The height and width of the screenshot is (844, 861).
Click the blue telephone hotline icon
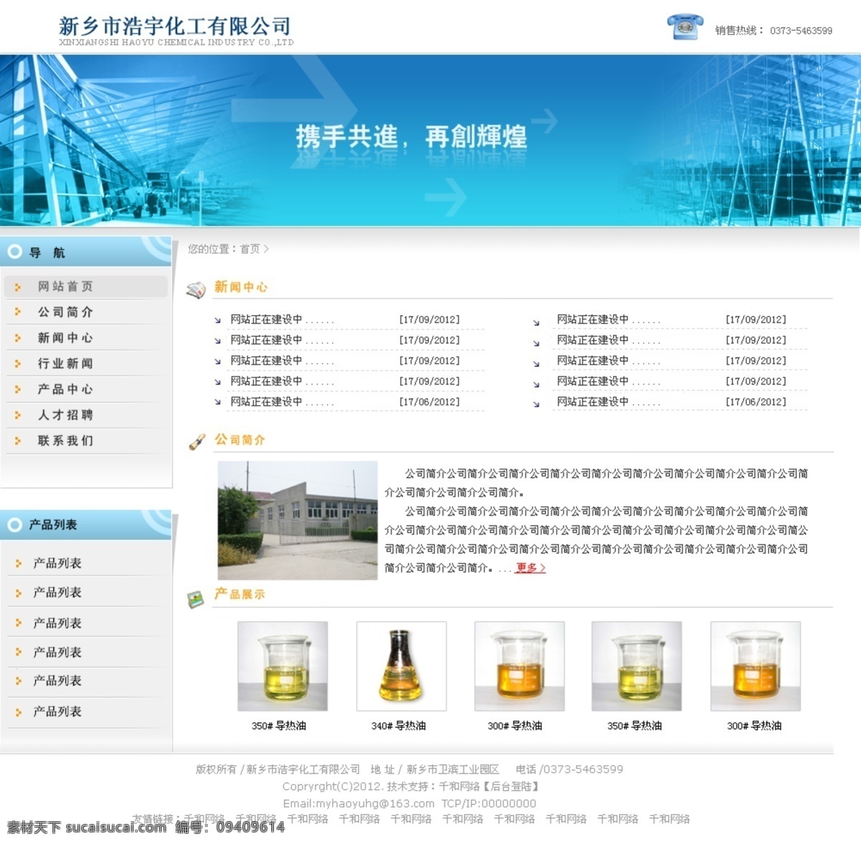click(x=685, y=27)
